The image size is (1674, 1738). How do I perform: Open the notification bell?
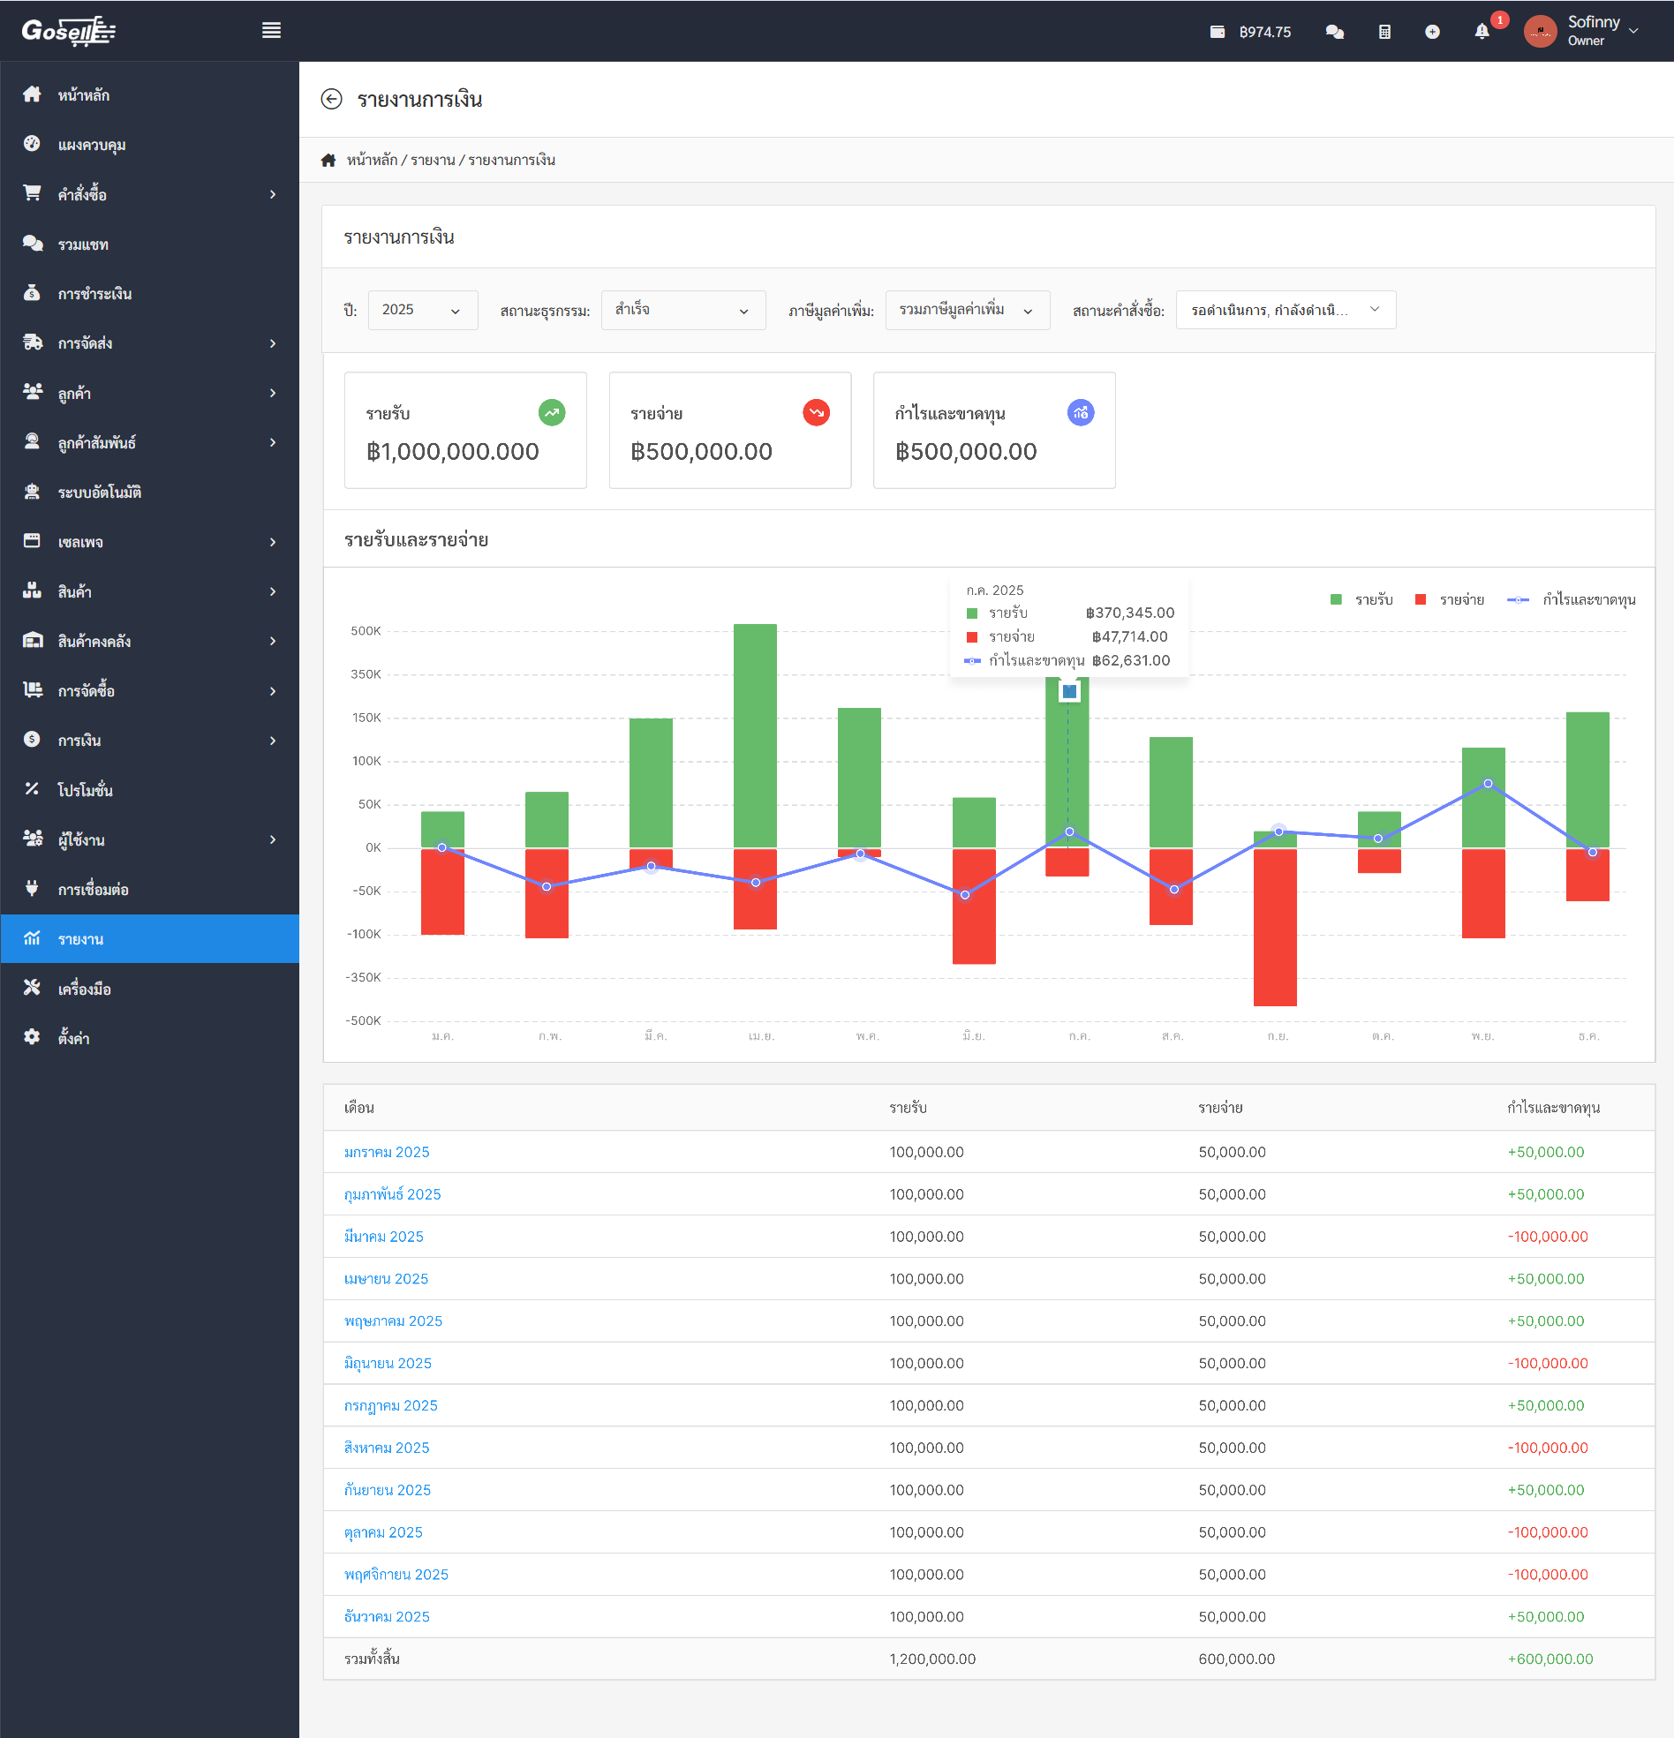[1482, 32]
